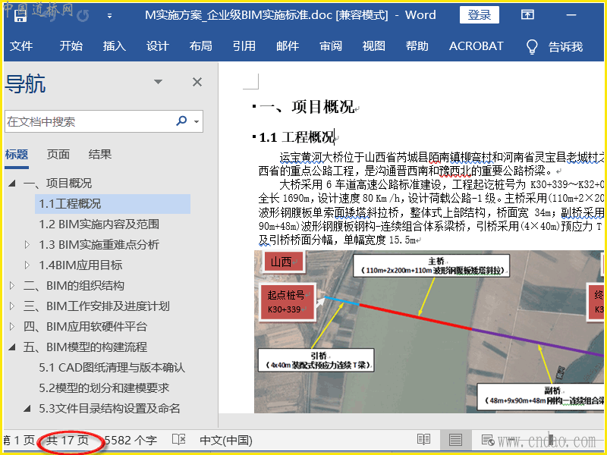607x455 pixels.
Task: Switch to the 审阅 ribbon tab
Action: (331, 46)
